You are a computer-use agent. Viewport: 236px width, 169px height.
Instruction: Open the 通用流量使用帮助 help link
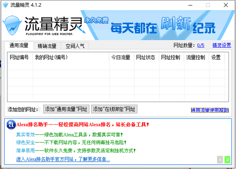pos(210,110)
